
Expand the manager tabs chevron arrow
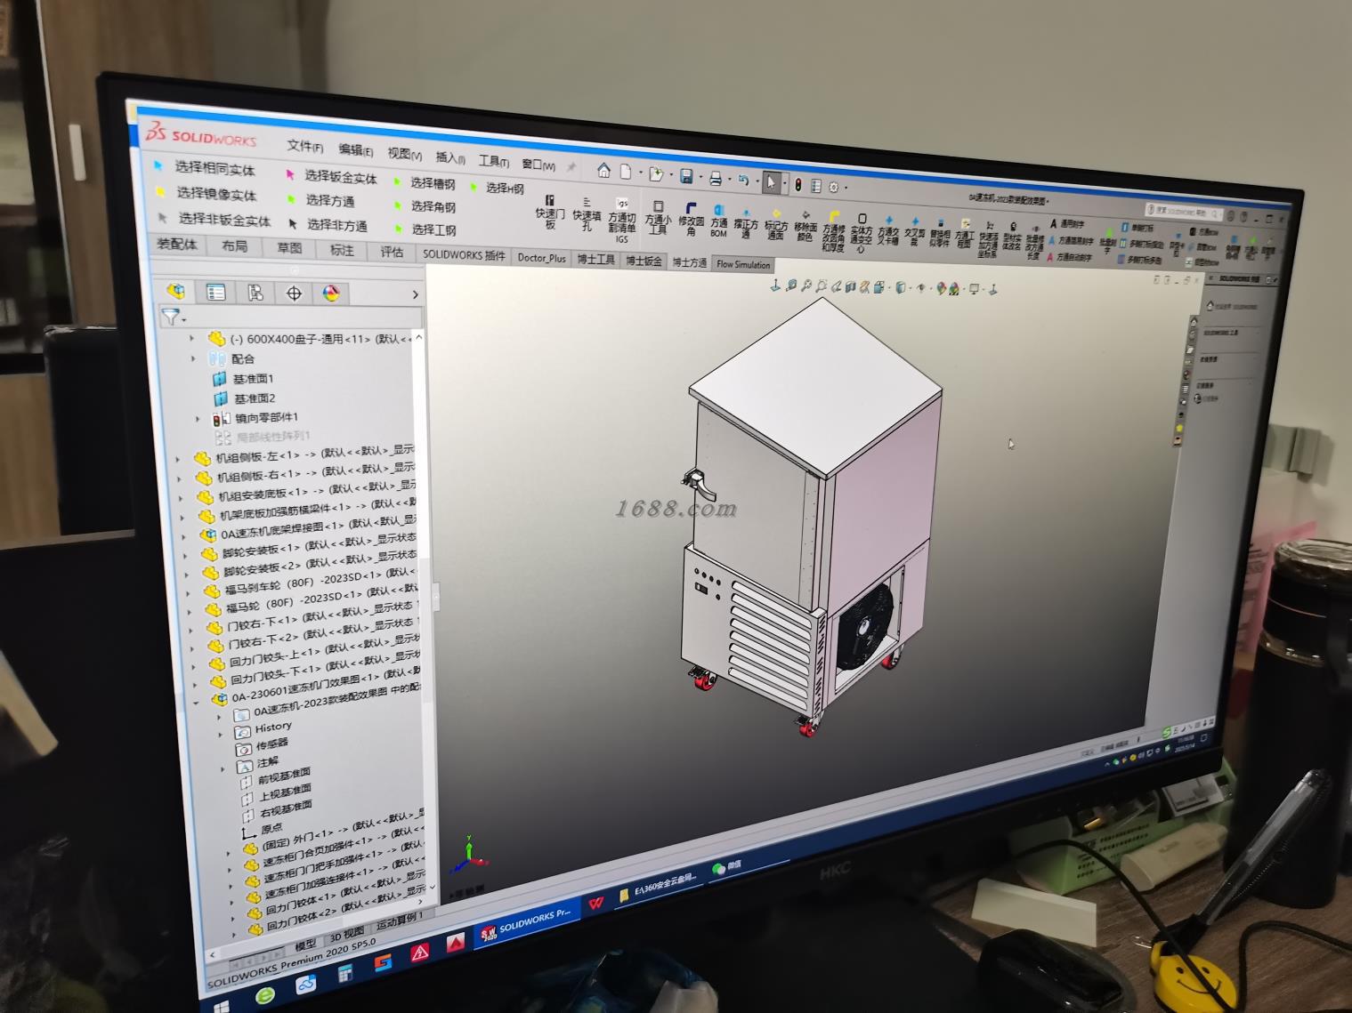click(415, 294)
